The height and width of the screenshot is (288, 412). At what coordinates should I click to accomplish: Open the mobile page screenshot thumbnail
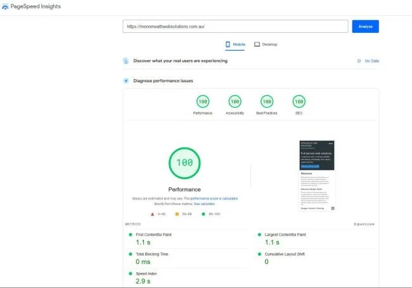click(x=317, y=175)
